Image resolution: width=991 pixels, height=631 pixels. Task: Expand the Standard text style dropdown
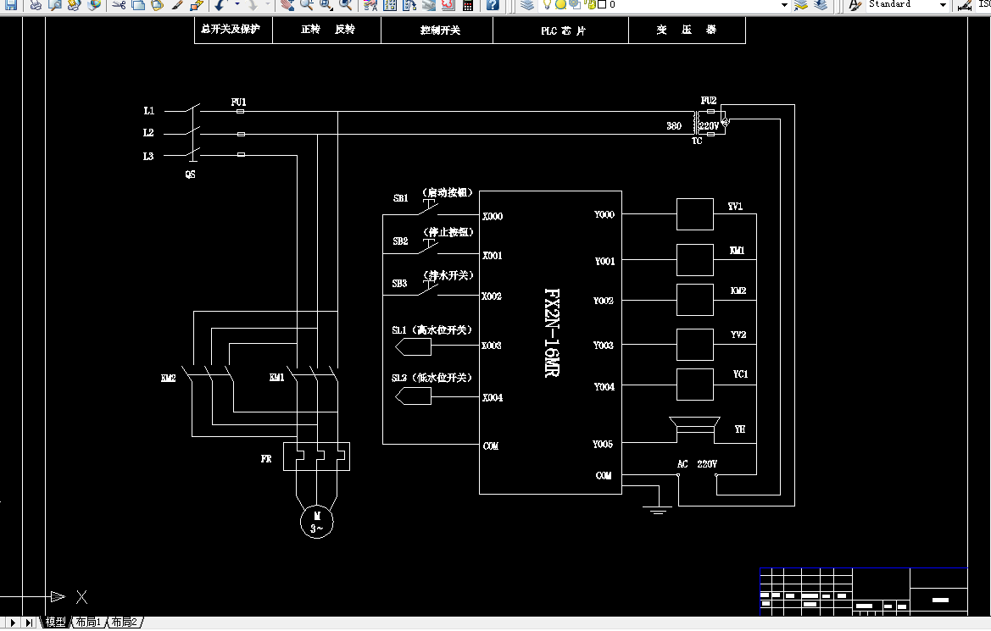pyautogui.click(x=943, y=4)
